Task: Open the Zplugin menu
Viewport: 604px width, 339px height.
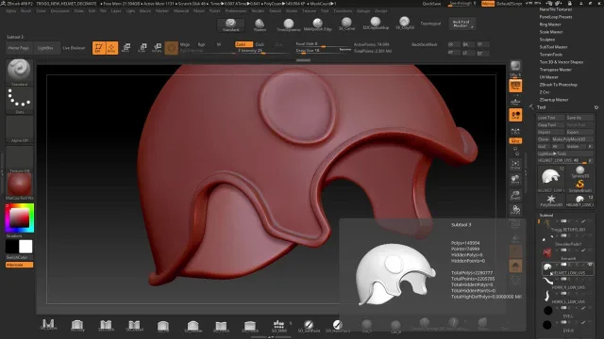Action: [x=363, y=11]
